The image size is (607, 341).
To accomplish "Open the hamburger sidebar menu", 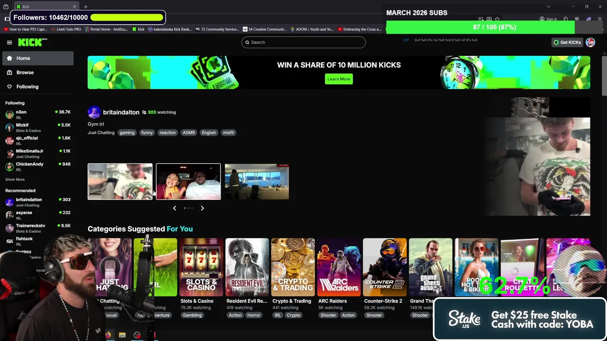I will (x=9, y=43).
